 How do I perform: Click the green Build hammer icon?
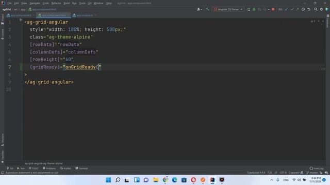coord(208,9)
